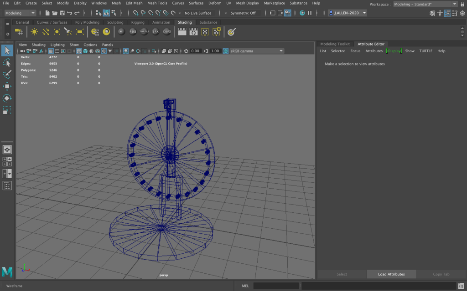Open the Modeling menu set dropdown
467x291 pixels.
(x=21, y=13)
